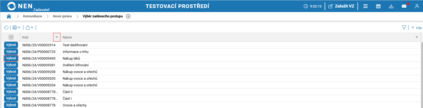Click Vybrat for Test dešifrování row
The width and height of the screenshot is (423, 108).
11,45
